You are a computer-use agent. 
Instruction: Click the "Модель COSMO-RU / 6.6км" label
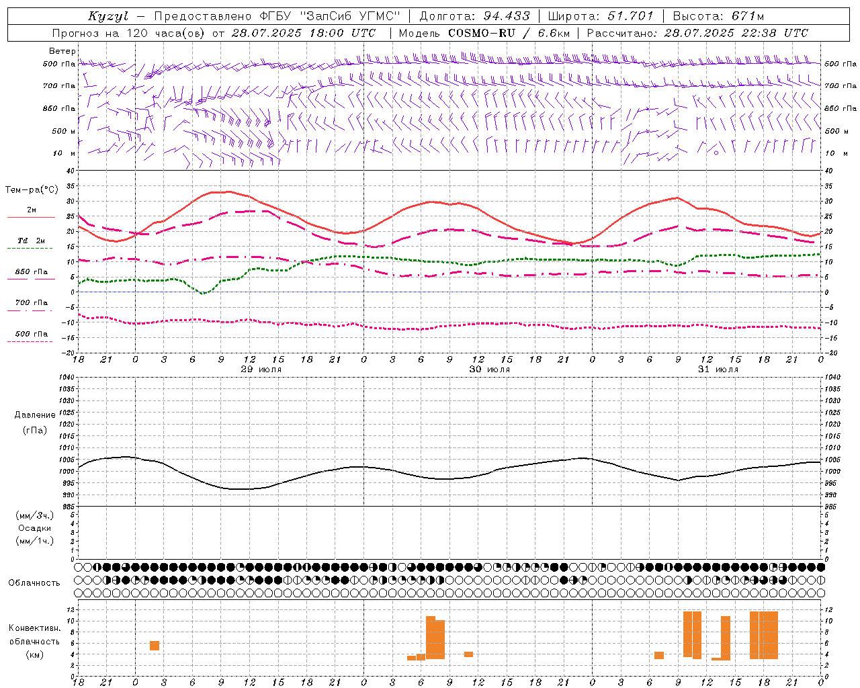[x=484, y=33]
